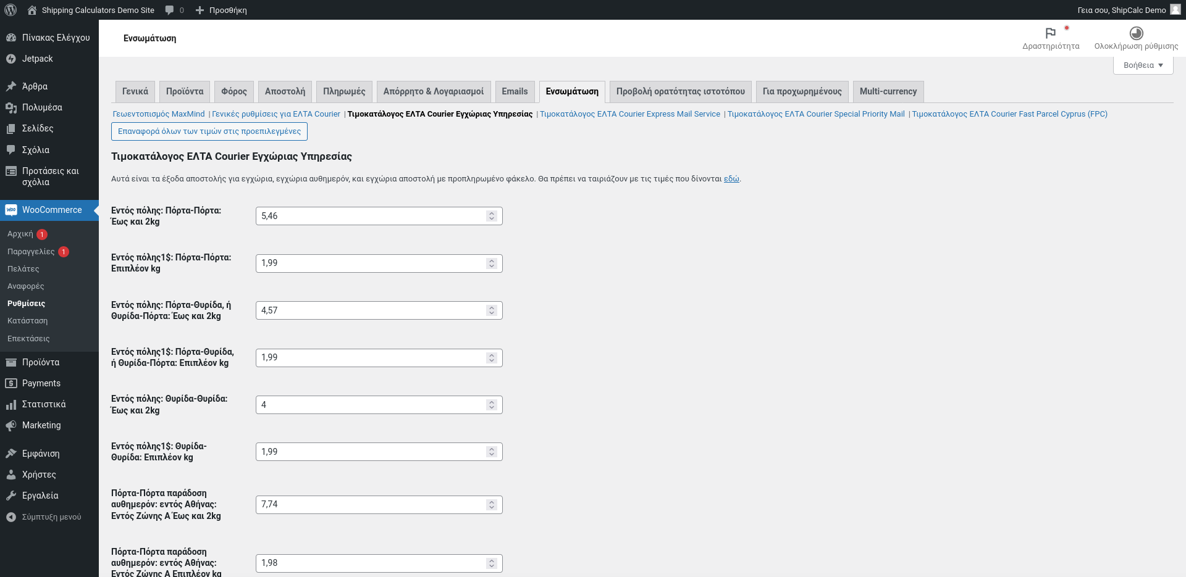The image size is (1186, 577).
Task: Click the WordPress logo icon
Action: (x=11, y=10)
